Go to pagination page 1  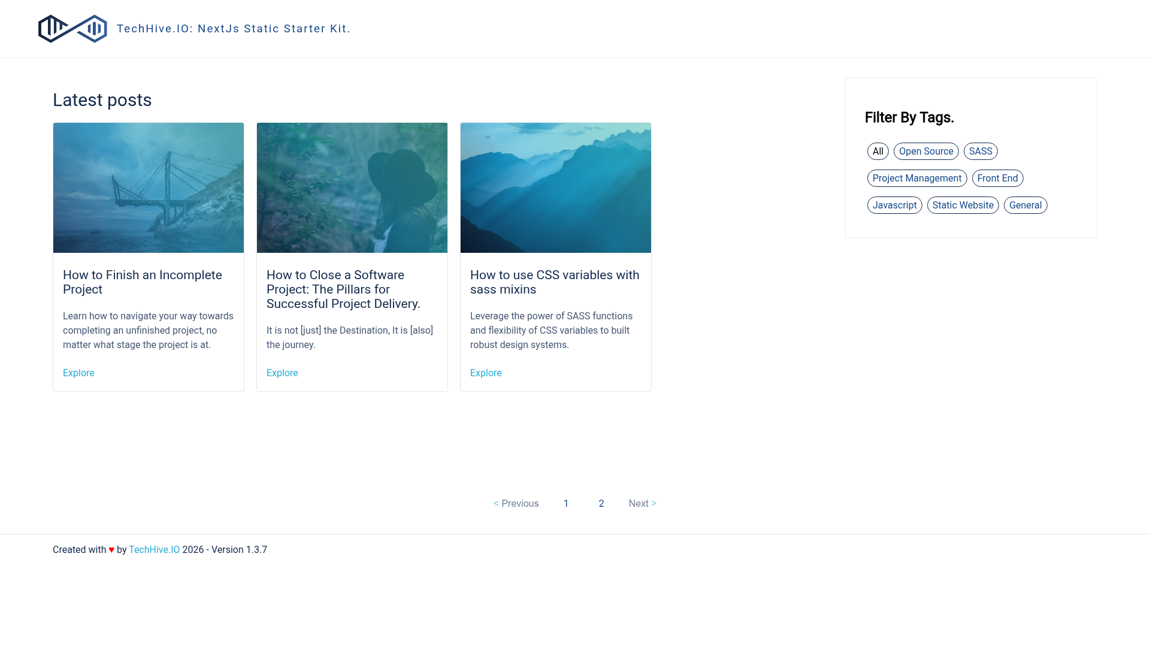pyautogui.click(x=566, y=504)
